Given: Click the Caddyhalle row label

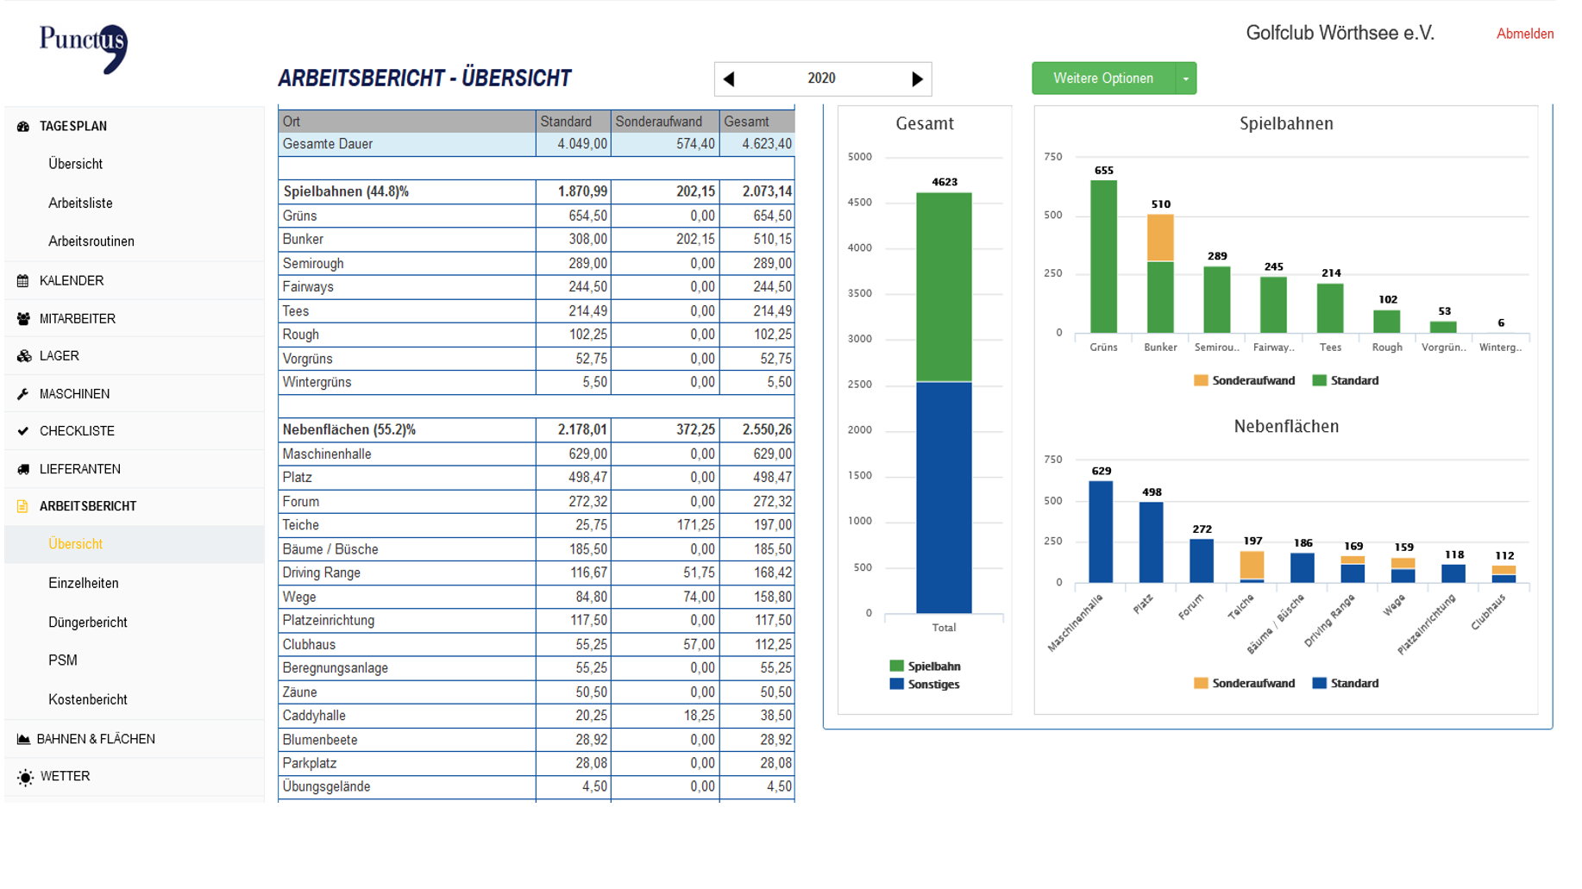Looking at the screenshot, I should (x=314, y=716).
